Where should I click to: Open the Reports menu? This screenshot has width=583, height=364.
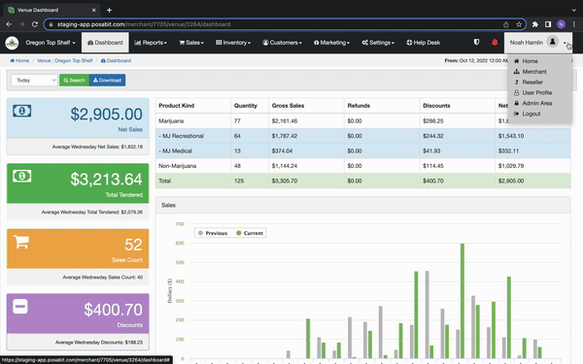151,43
